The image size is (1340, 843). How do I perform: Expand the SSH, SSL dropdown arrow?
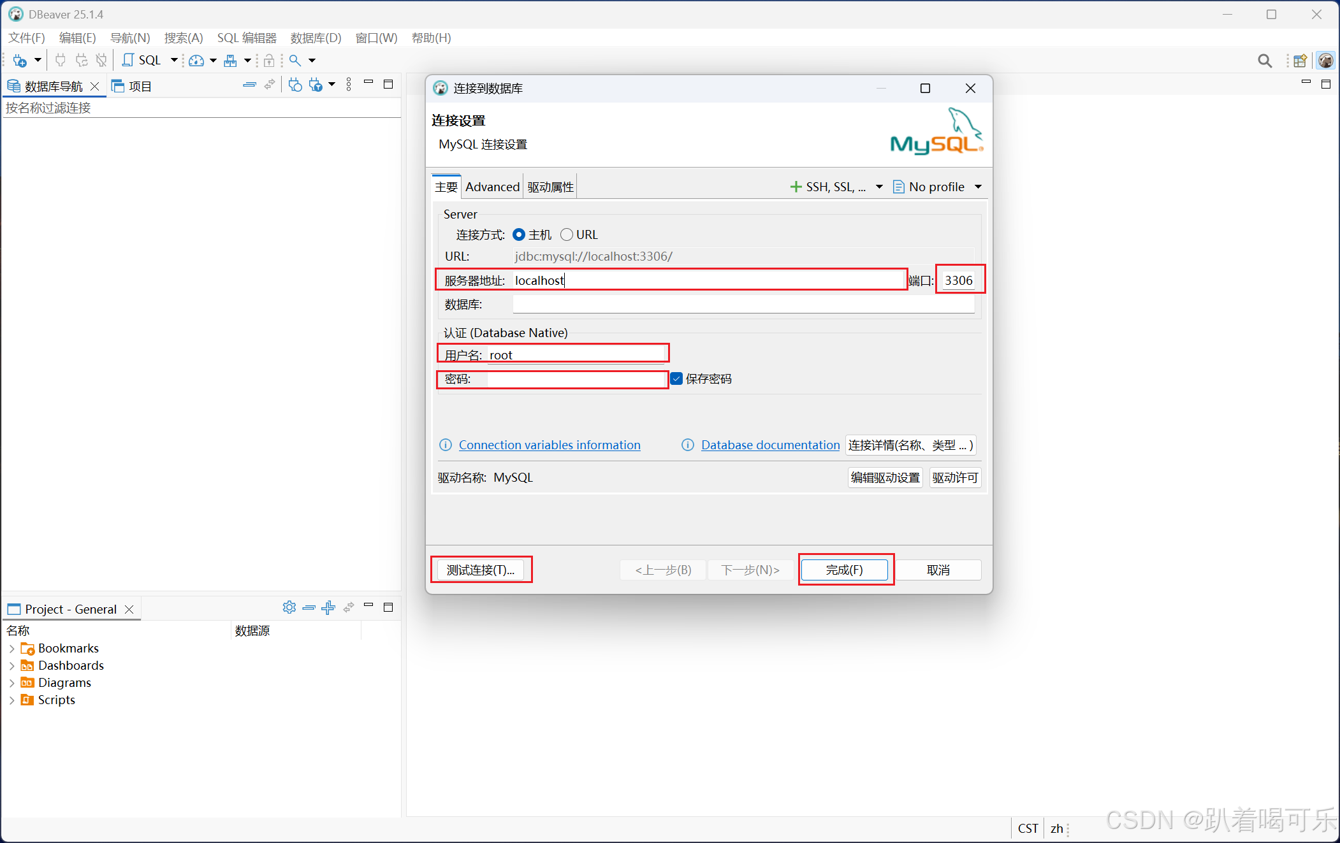pyautogui.click(x=879, y=187)
